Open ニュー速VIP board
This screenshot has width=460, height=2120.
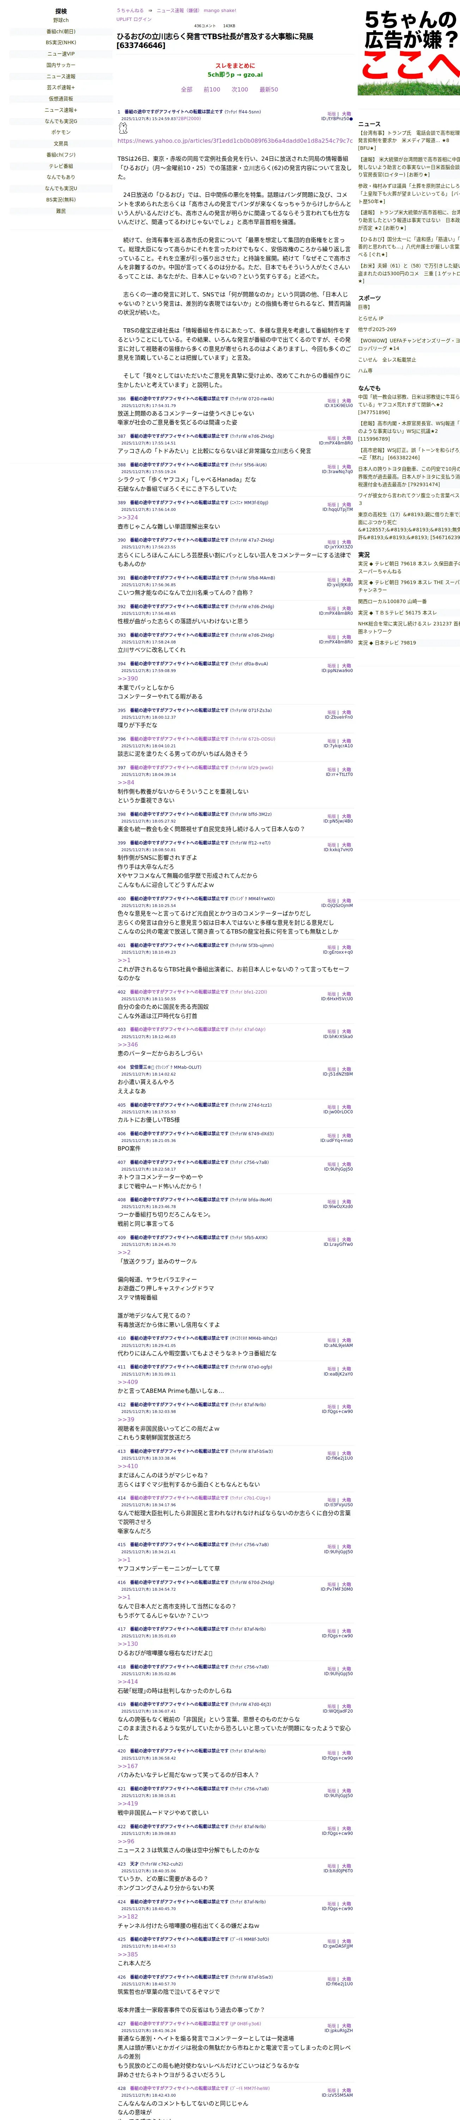[61, 53]
